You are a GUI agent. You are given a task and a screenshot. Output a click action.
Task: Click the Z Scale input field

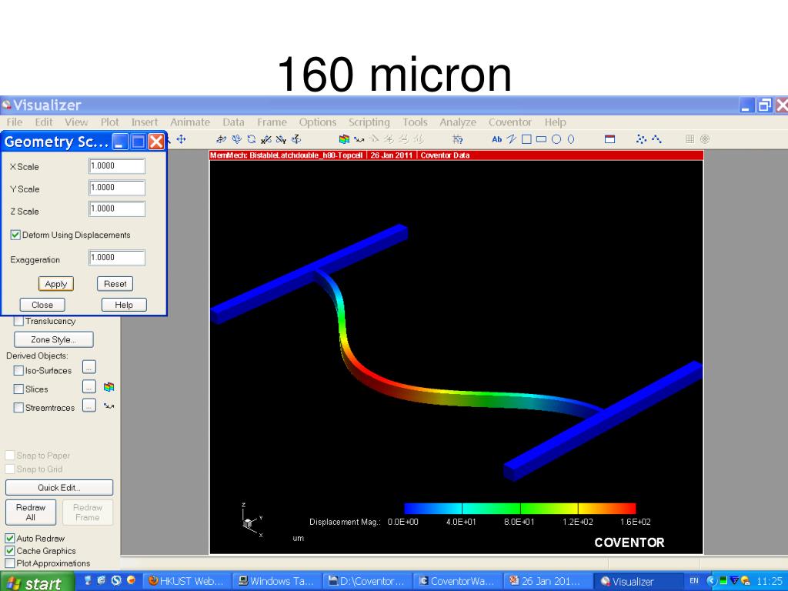pos(117,209)
